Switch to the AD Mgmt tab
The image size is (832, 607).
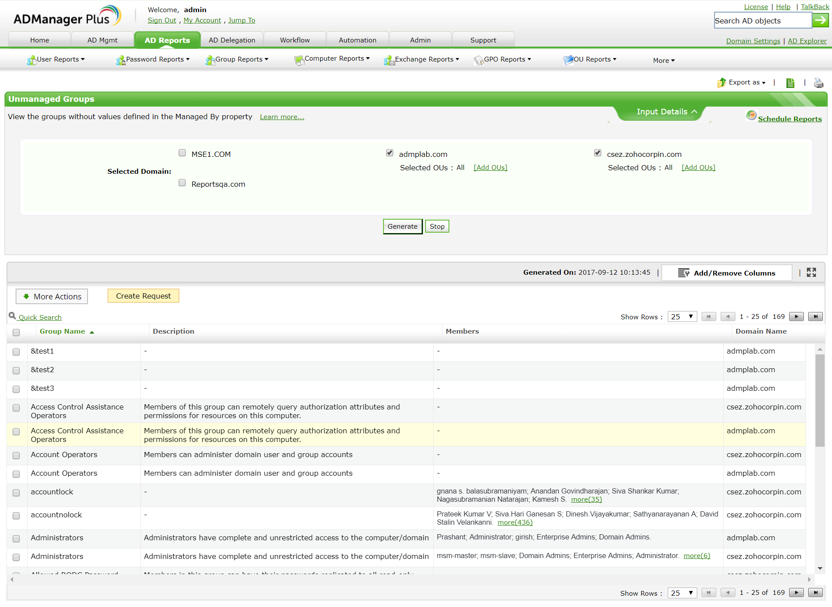102,40
